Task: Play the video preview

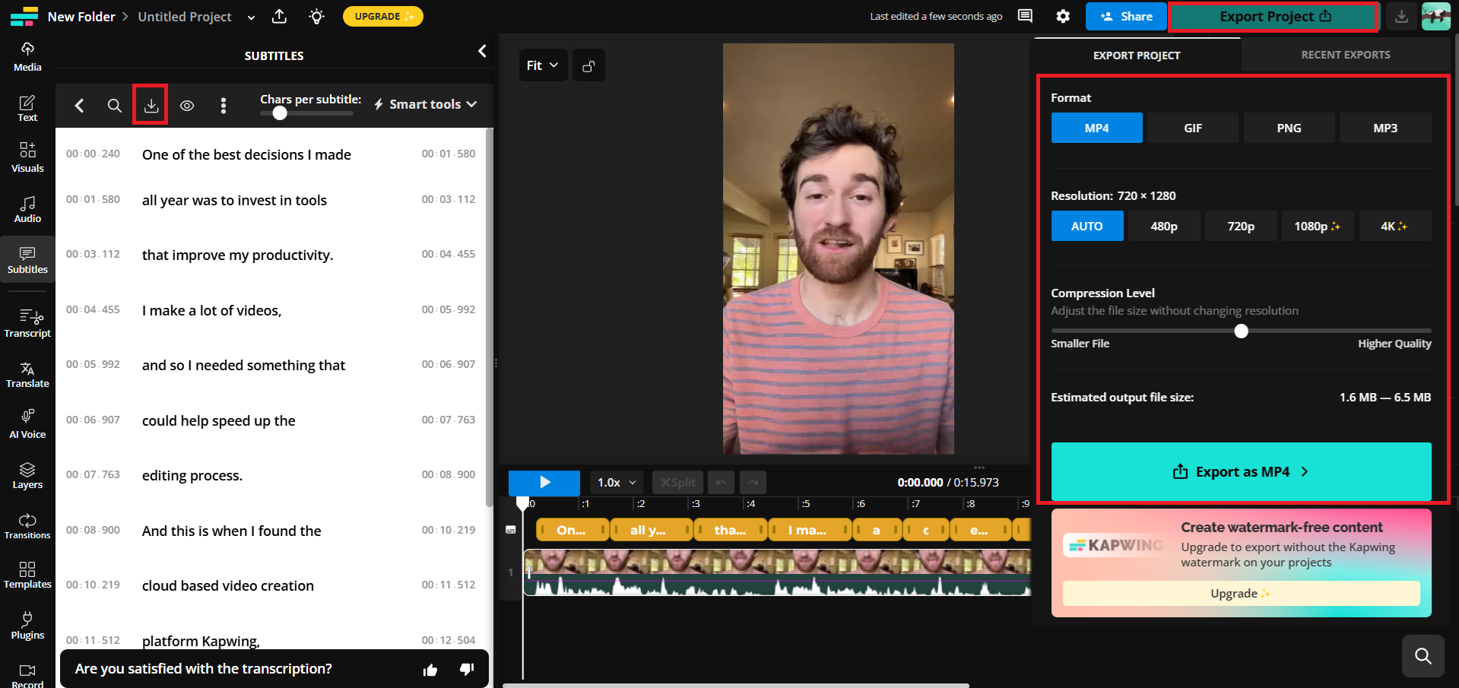Action: [x=544, y=482]
